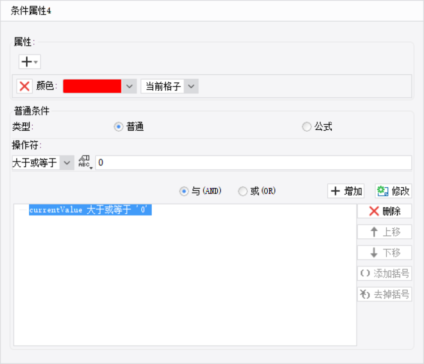Click the plus icon to add a property
The width and height of the screenshot is (424, 364).
tap(29, 61)
